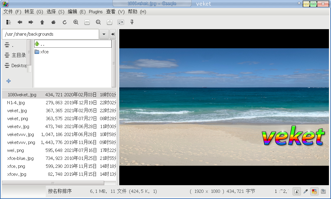Open the 文件 (F) menu
Screen dimensions: 331x199
(x=12, y=12)
